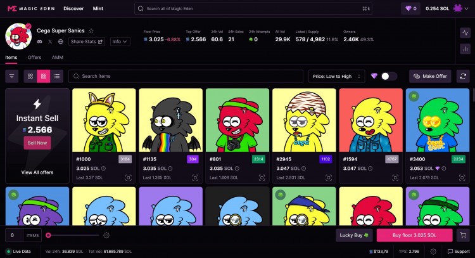
Task: Open the settings gear in the status bar
Action: pos(433,251)
